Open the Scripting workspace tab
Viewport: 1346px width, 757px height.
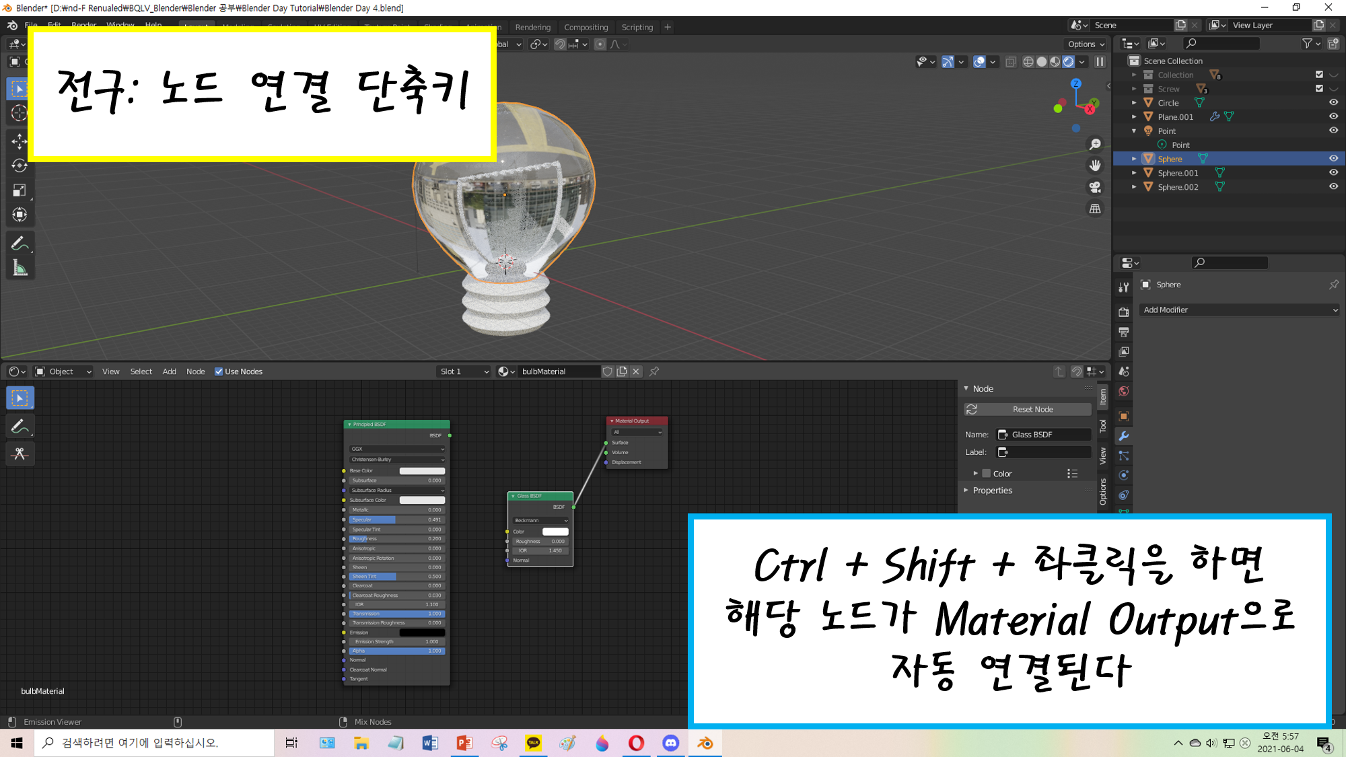tap(637, 28)
